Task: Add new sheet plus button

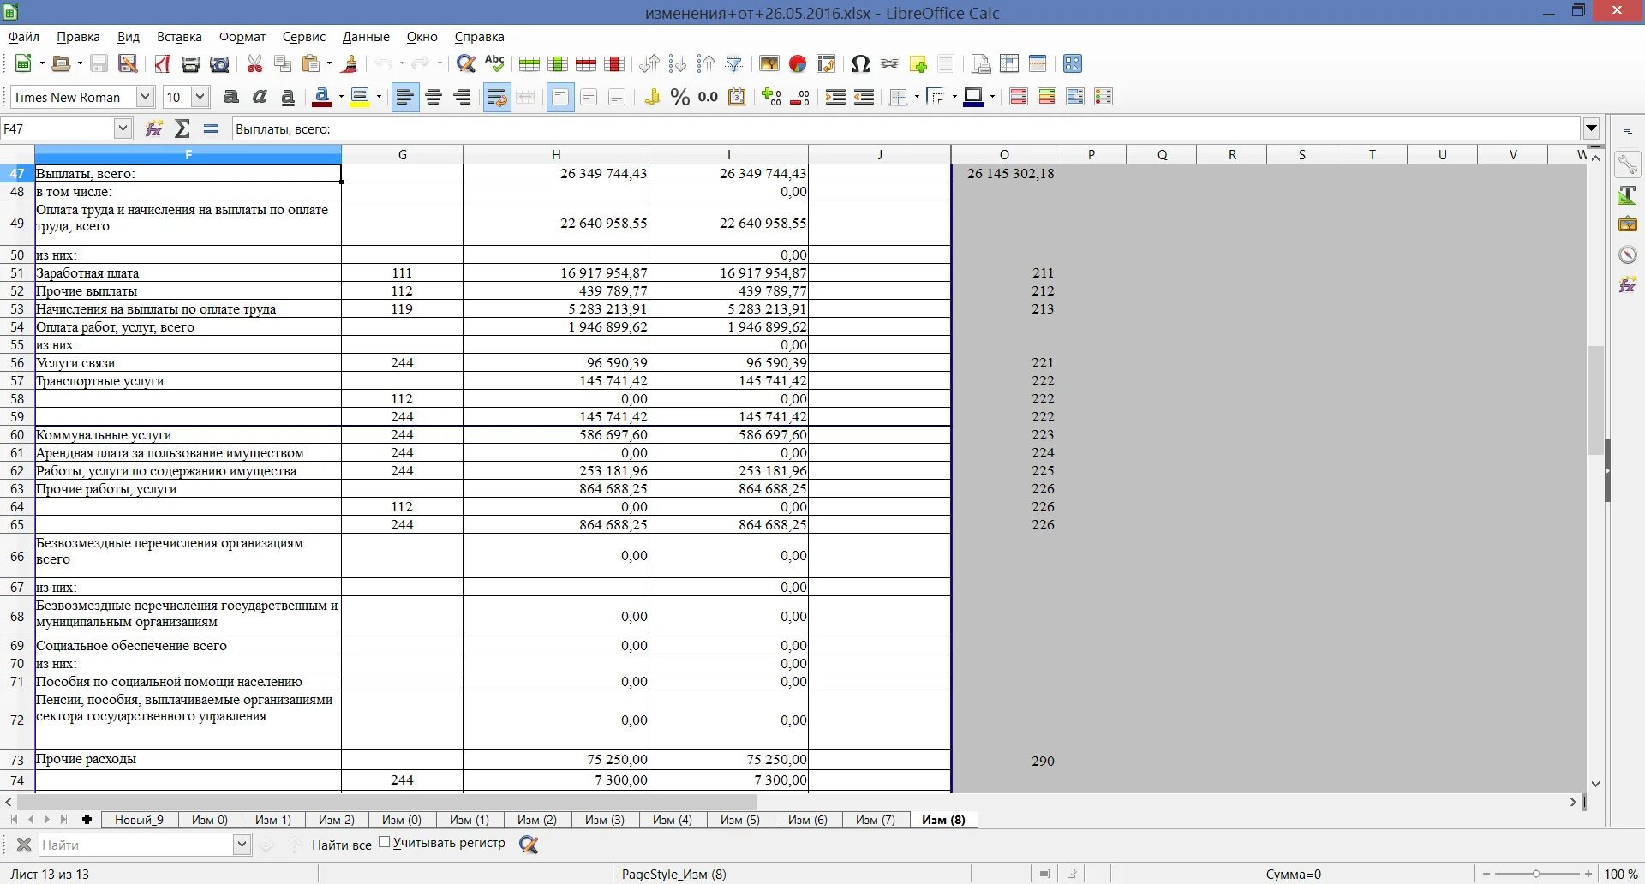Action: pos(87,820)
